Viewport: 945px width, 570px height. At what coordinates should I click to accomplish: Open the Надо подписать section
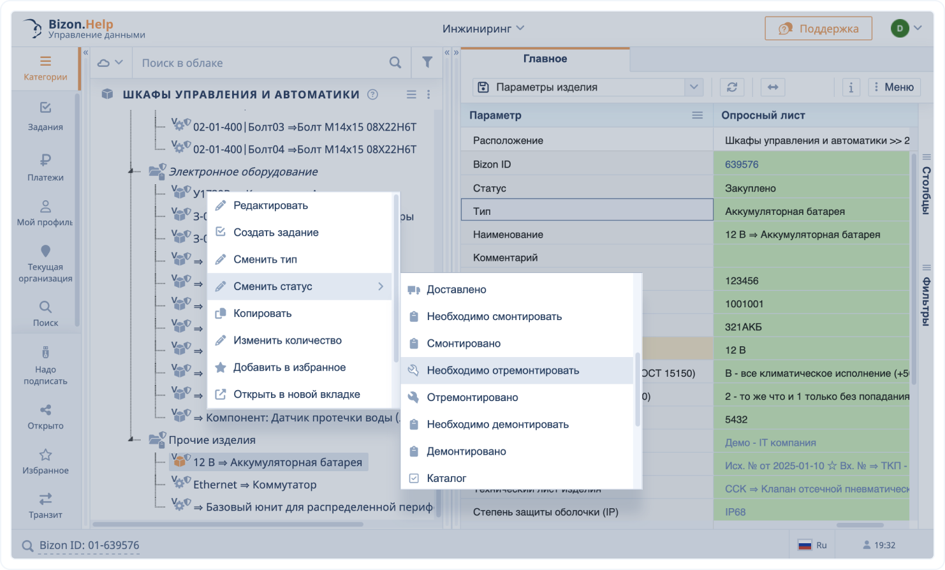click(45, 365)
